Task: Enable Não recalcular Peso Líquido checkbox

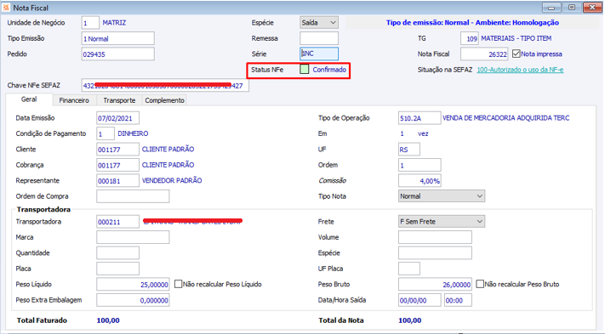Action: pos(178,284)
